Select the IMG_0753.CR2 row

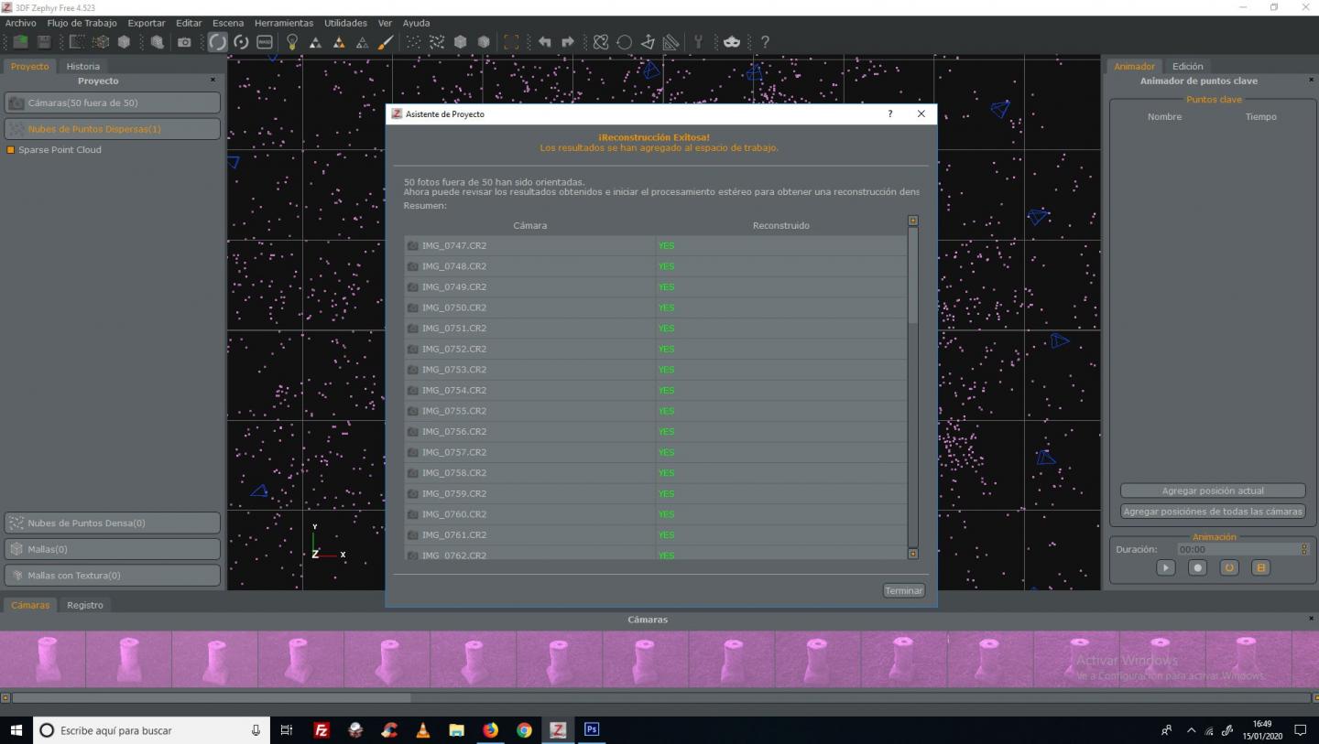tap(529, 370)
